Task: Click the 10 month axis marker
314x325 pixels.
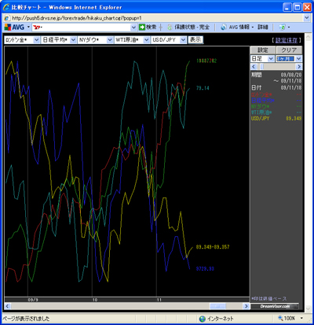Action: [95, 300]
